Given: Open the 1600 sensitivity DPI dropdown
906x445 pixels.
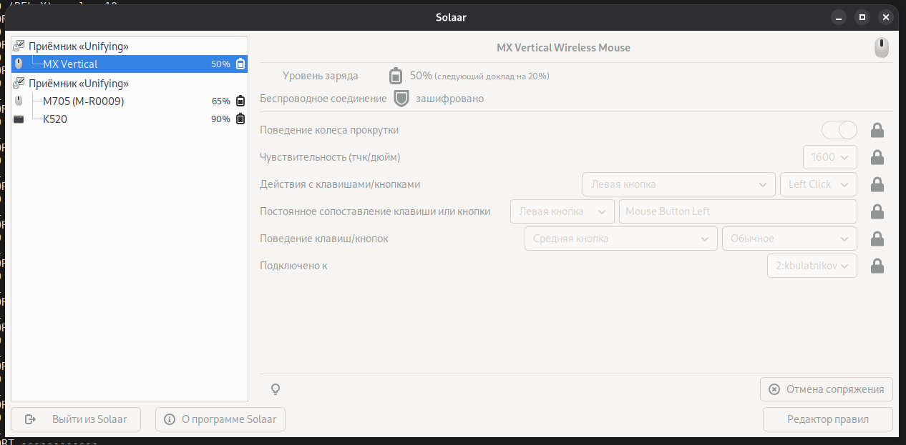Looking at the screenshot, I should point(829,157).
